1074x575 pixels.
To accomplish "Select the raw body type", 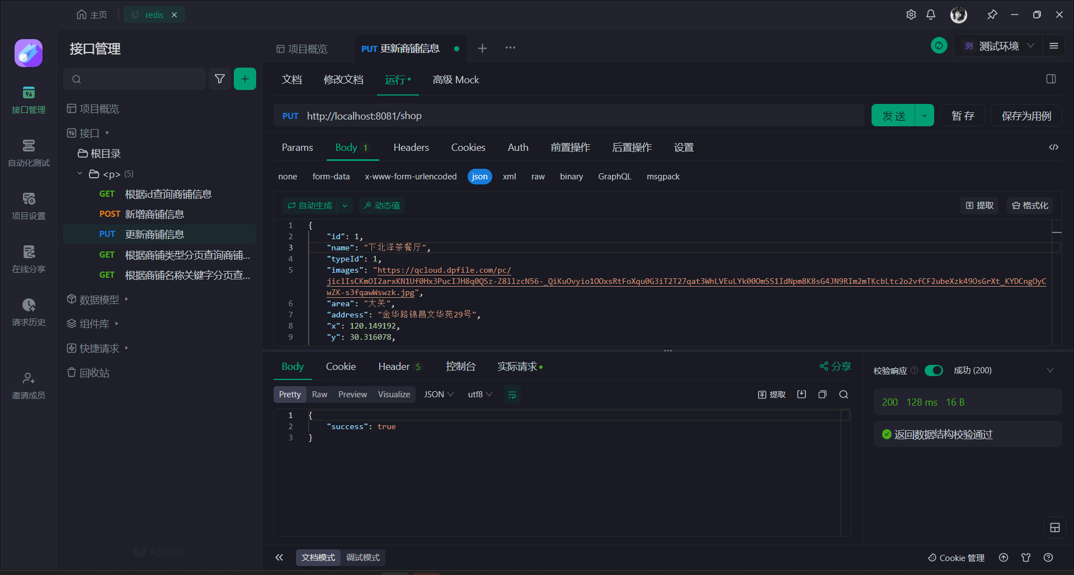I will click(538, 177).
